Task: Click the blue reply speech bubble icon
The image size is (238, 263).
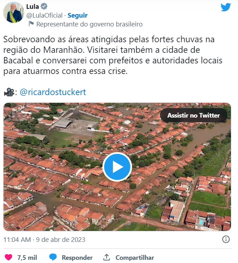Action: tap(53, 257)
